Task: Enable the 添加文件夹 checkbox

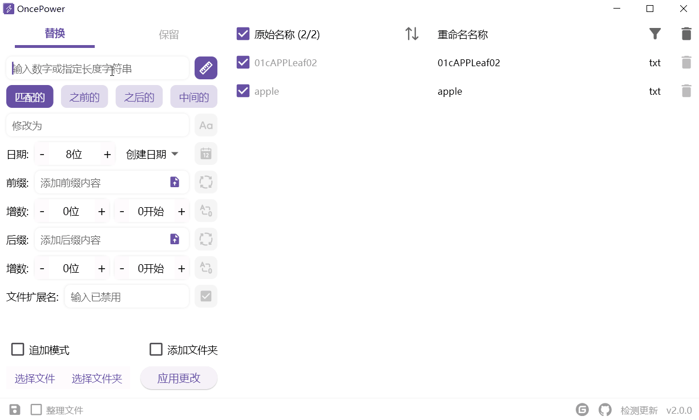Action: coord(156,349)
